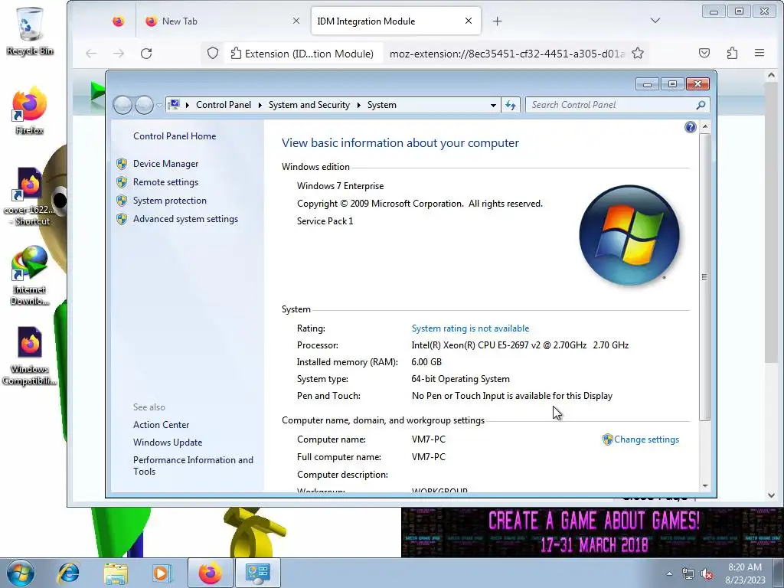The image size is (784, 588).
Task: Open the Firefox Extensions puzzle icon
Action: (x=732, y=53)
